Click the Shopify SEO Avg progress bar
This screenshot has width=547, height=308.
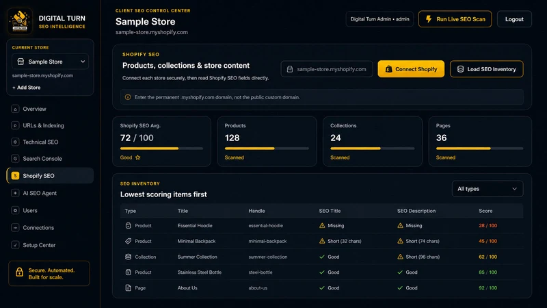161,149
